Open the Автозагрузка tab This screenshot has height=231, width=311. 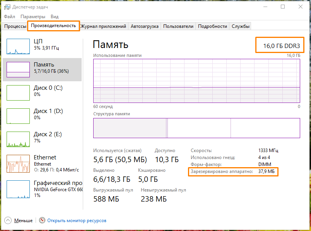[x=144, y=26]
